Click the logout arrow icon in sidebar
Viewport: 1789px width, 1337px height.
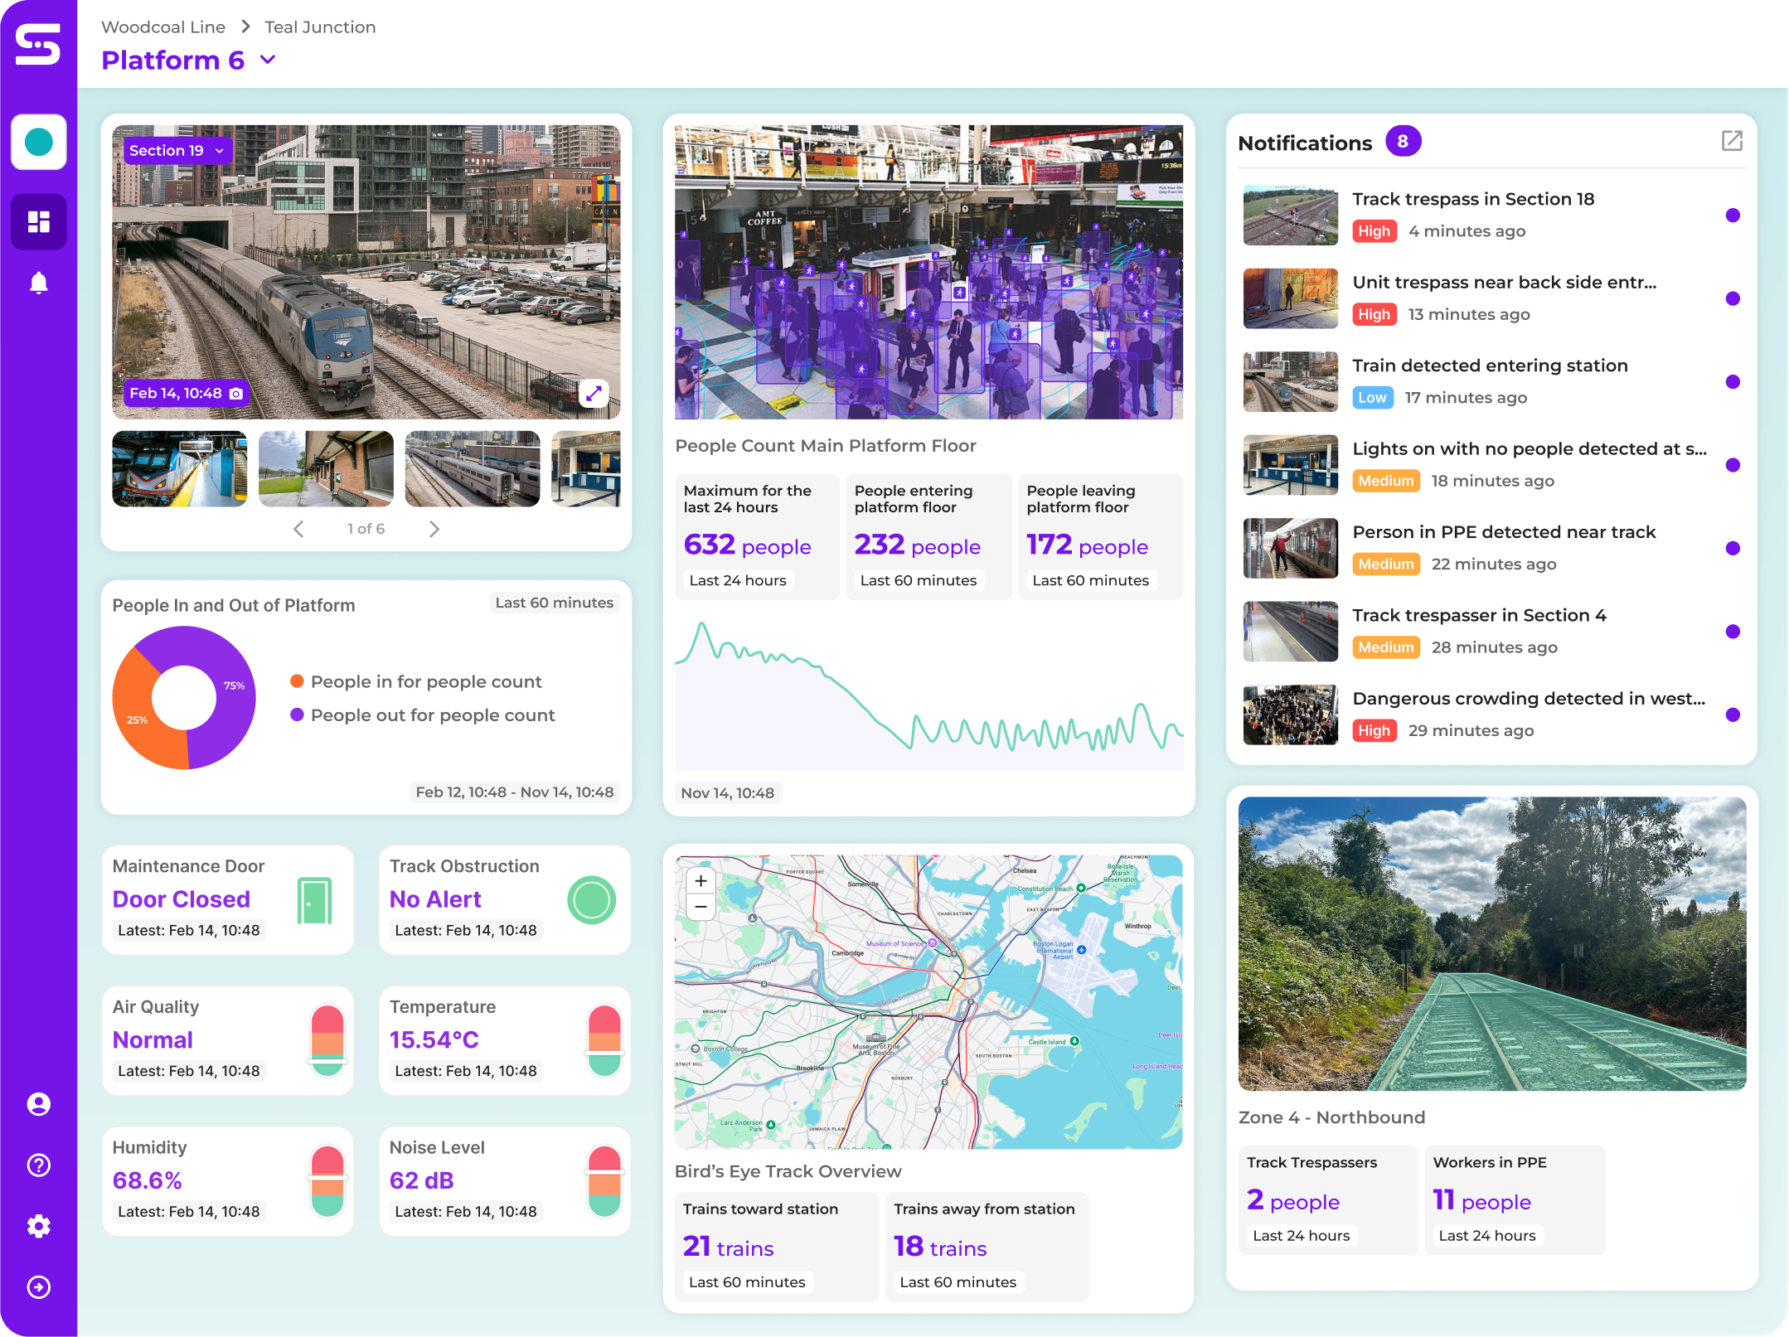click(38, 1287)
